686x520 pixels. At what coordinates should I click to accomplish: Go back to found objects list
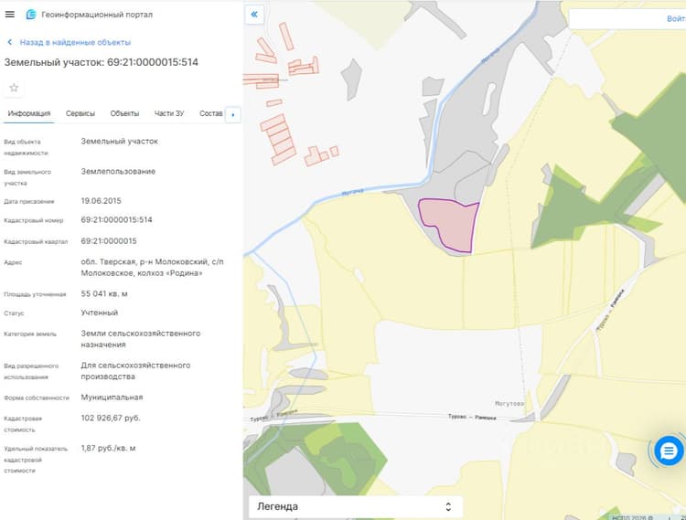click(x=70, y=42)
